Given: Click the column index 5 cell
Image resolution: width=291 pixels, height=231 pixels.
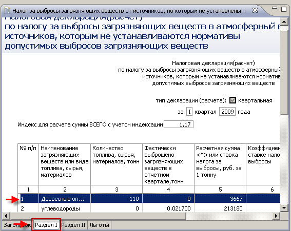Looking at the screenshot, I should [220, 190].
